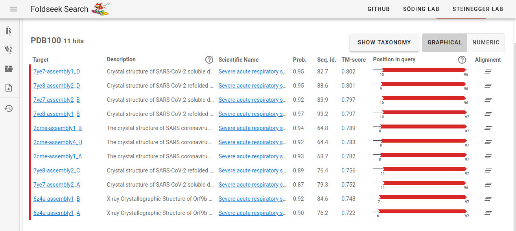Image resolution: width=516 pixels, height=231 pixels.
Task: Open target 7ye8-assembly2_C link
Action: pos(57,170)
